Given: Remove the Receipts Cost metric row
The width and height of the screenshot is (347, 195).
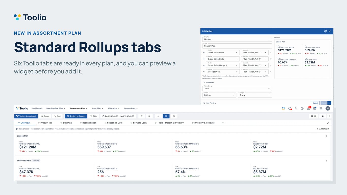Looking at the screenshot, I should pyautogui.click(x=271, y=72).
